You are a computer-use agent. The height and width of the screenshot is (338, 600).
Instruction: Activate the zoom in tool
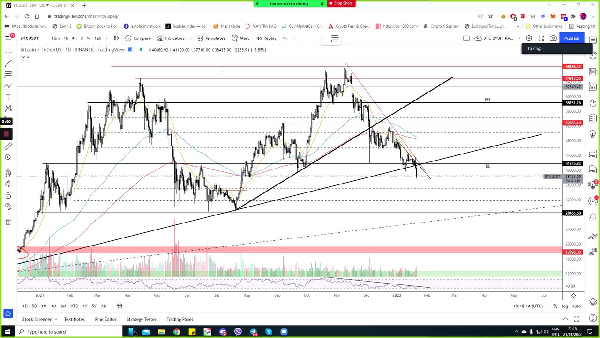pos(8,158)
